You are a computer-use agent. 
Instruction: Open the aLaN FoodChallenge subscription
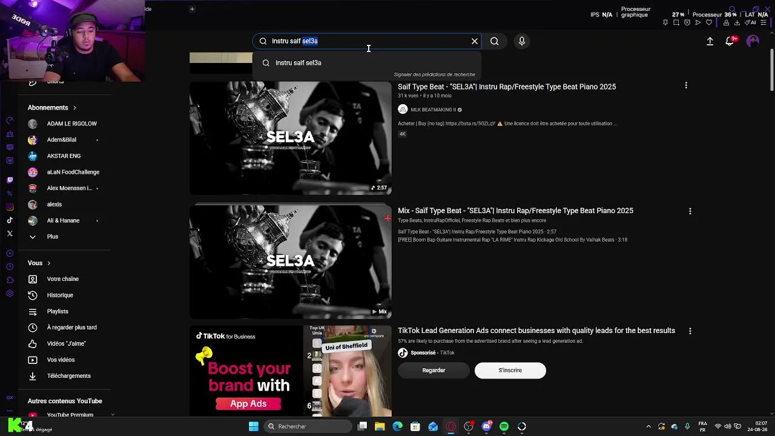click(x=65, y=172)
